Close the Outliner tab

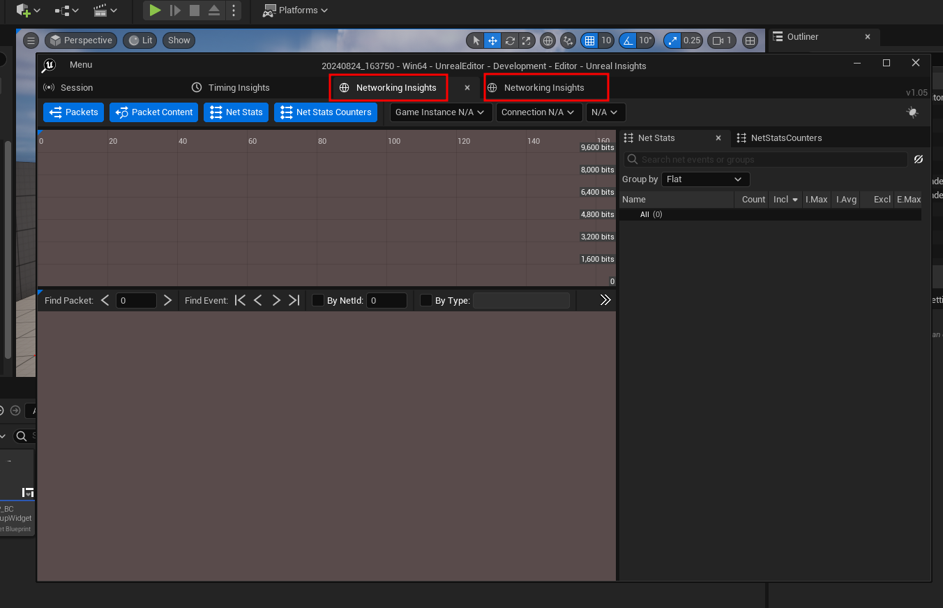[x=868, y=37]
